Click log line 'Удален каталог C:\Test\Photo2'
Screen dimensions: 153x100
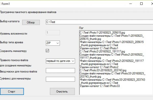[99, 67]
